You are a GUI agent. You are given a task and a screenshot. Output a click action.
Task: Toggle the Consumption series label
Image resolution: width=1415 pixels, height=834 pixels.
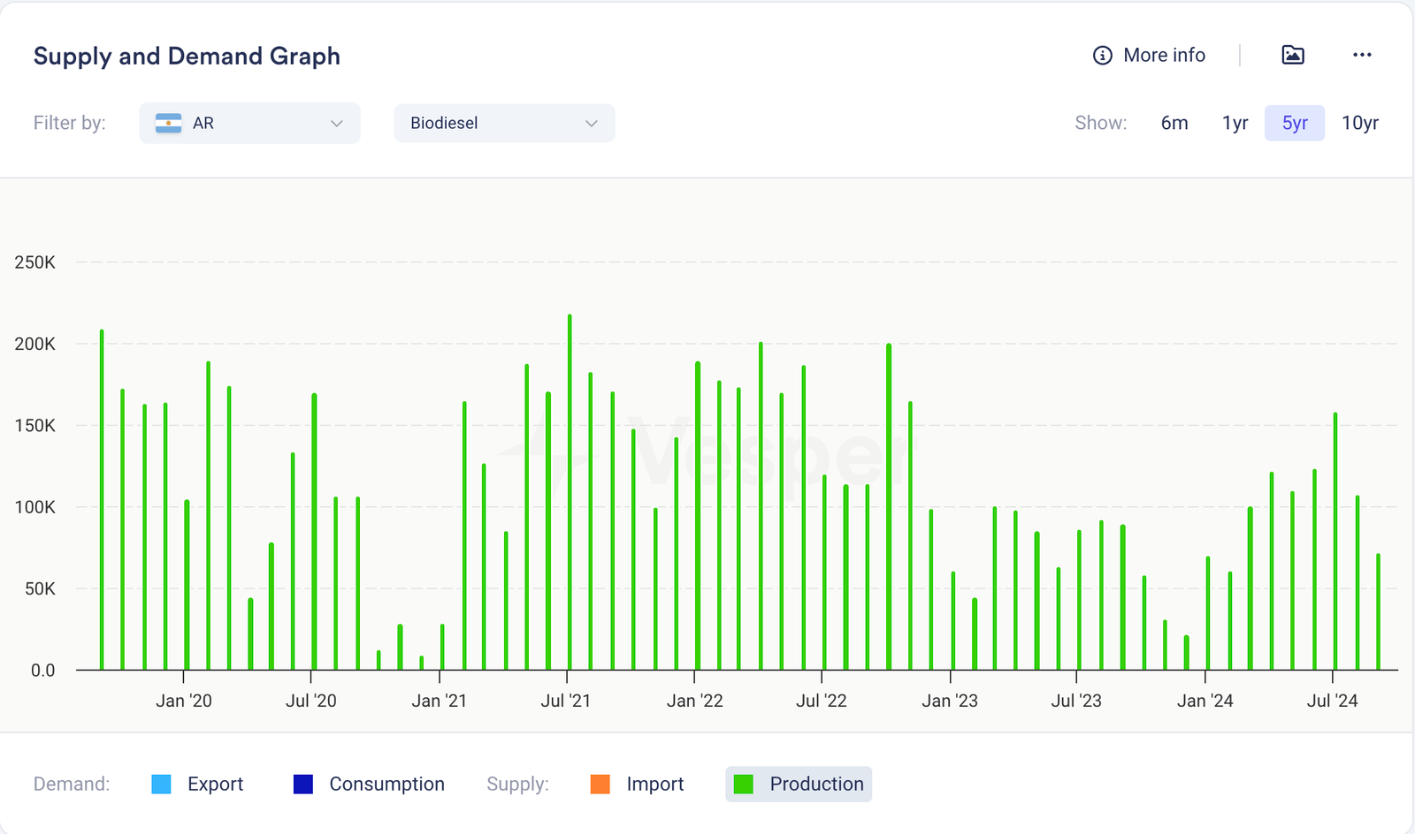coord(386,785)
